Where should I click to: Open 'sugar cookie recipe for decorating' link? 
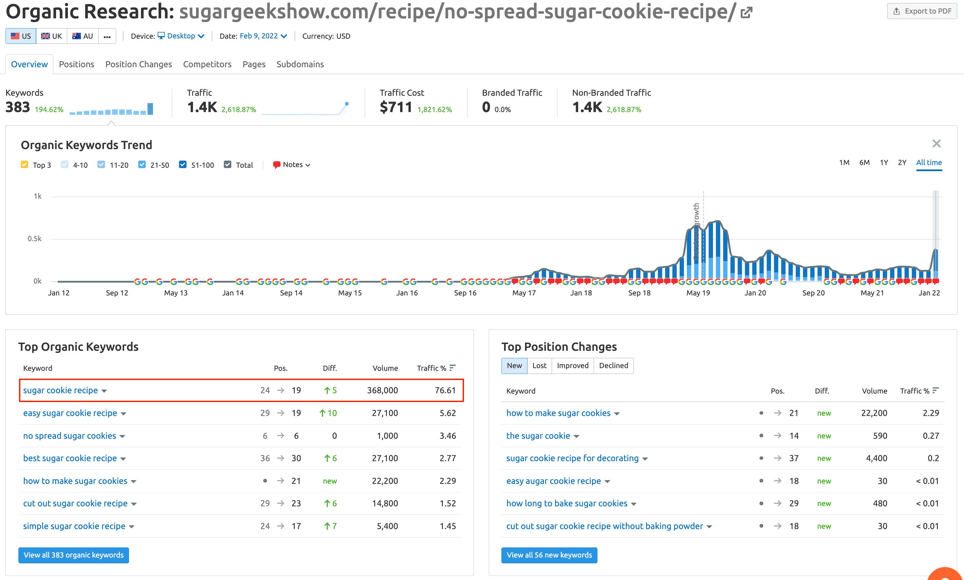[x=572, y=458]
